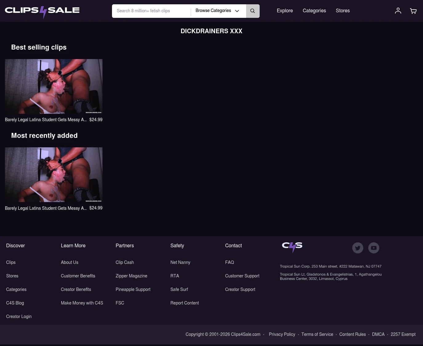Screen dimensions: 423x346
Task: Click the C4S logo in the footer
Action: tap(292, 247)
